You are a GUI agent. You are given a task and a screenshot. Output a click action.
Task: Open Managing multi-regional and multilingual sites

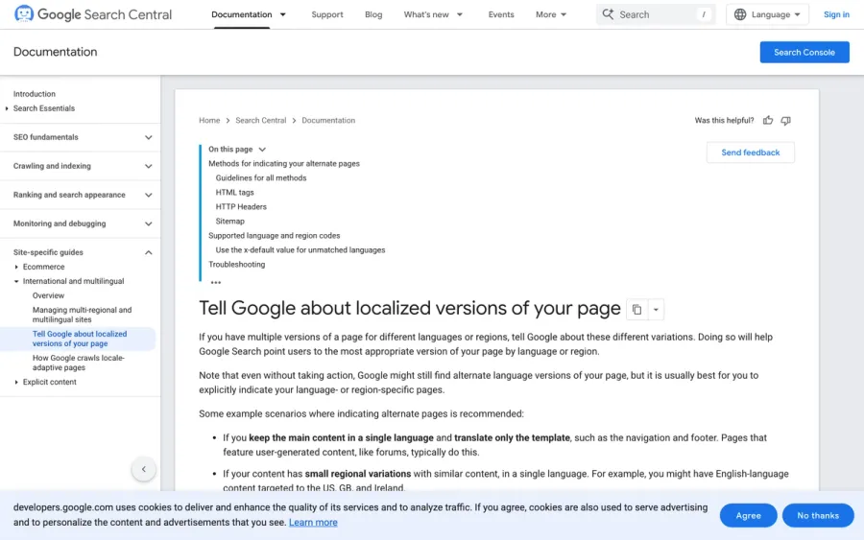point(83,315)
